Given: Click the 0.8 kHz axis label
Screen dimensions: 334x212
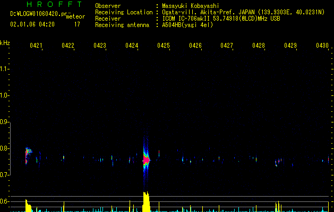Looking at the screenshot, I should click(4, 148).
